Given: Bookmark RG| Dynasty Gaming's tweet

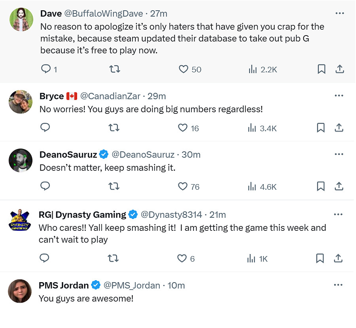Looking at the screenshot, I should (x=320, y=258).
